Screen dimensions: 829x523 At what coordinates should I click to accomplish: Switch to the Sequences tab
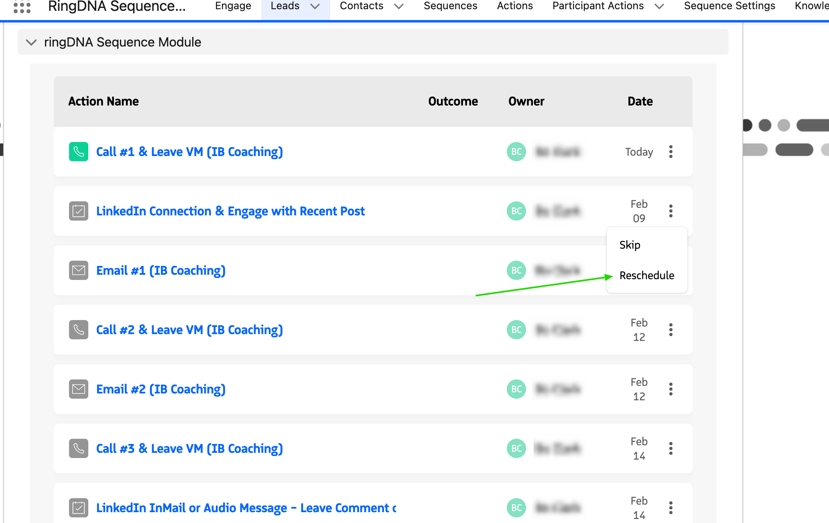pos(451,6)
